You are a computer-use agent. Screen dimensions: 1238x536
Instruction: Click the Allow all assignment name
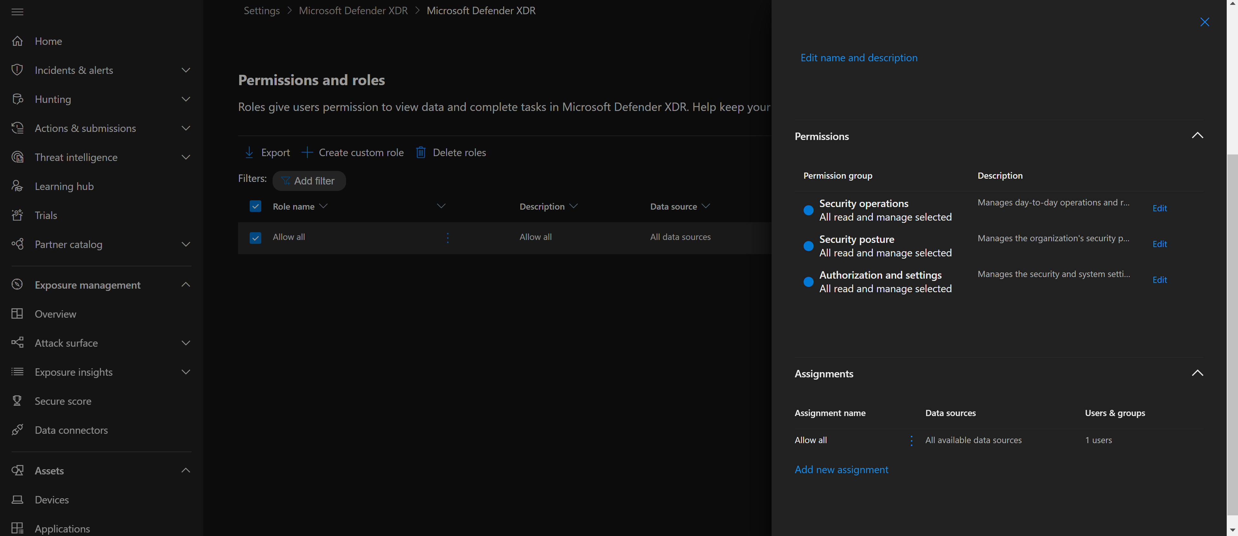(811, 441)
